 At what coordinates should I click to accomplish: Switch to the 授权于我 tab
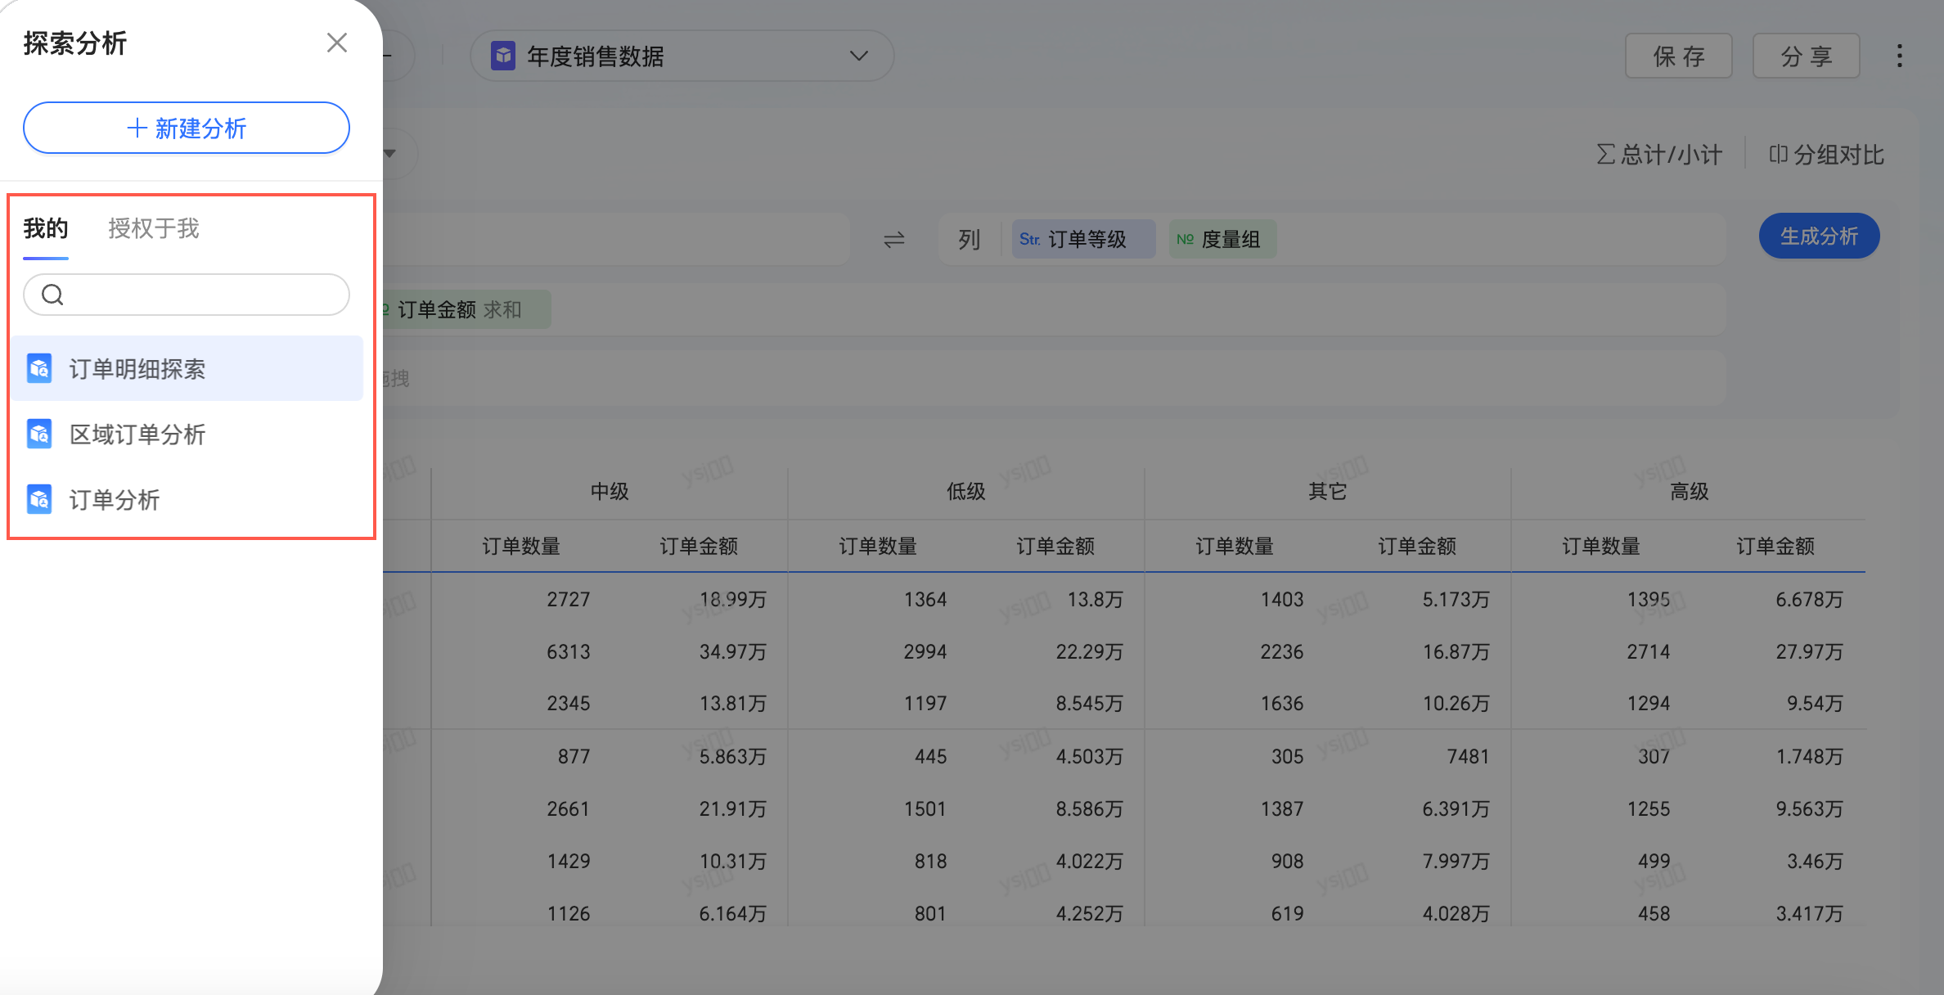154,228
